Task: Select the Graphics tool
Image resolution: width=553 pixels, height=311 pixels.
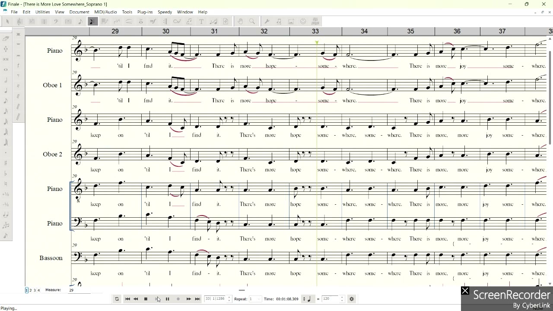Action: [x=291, y=21]
